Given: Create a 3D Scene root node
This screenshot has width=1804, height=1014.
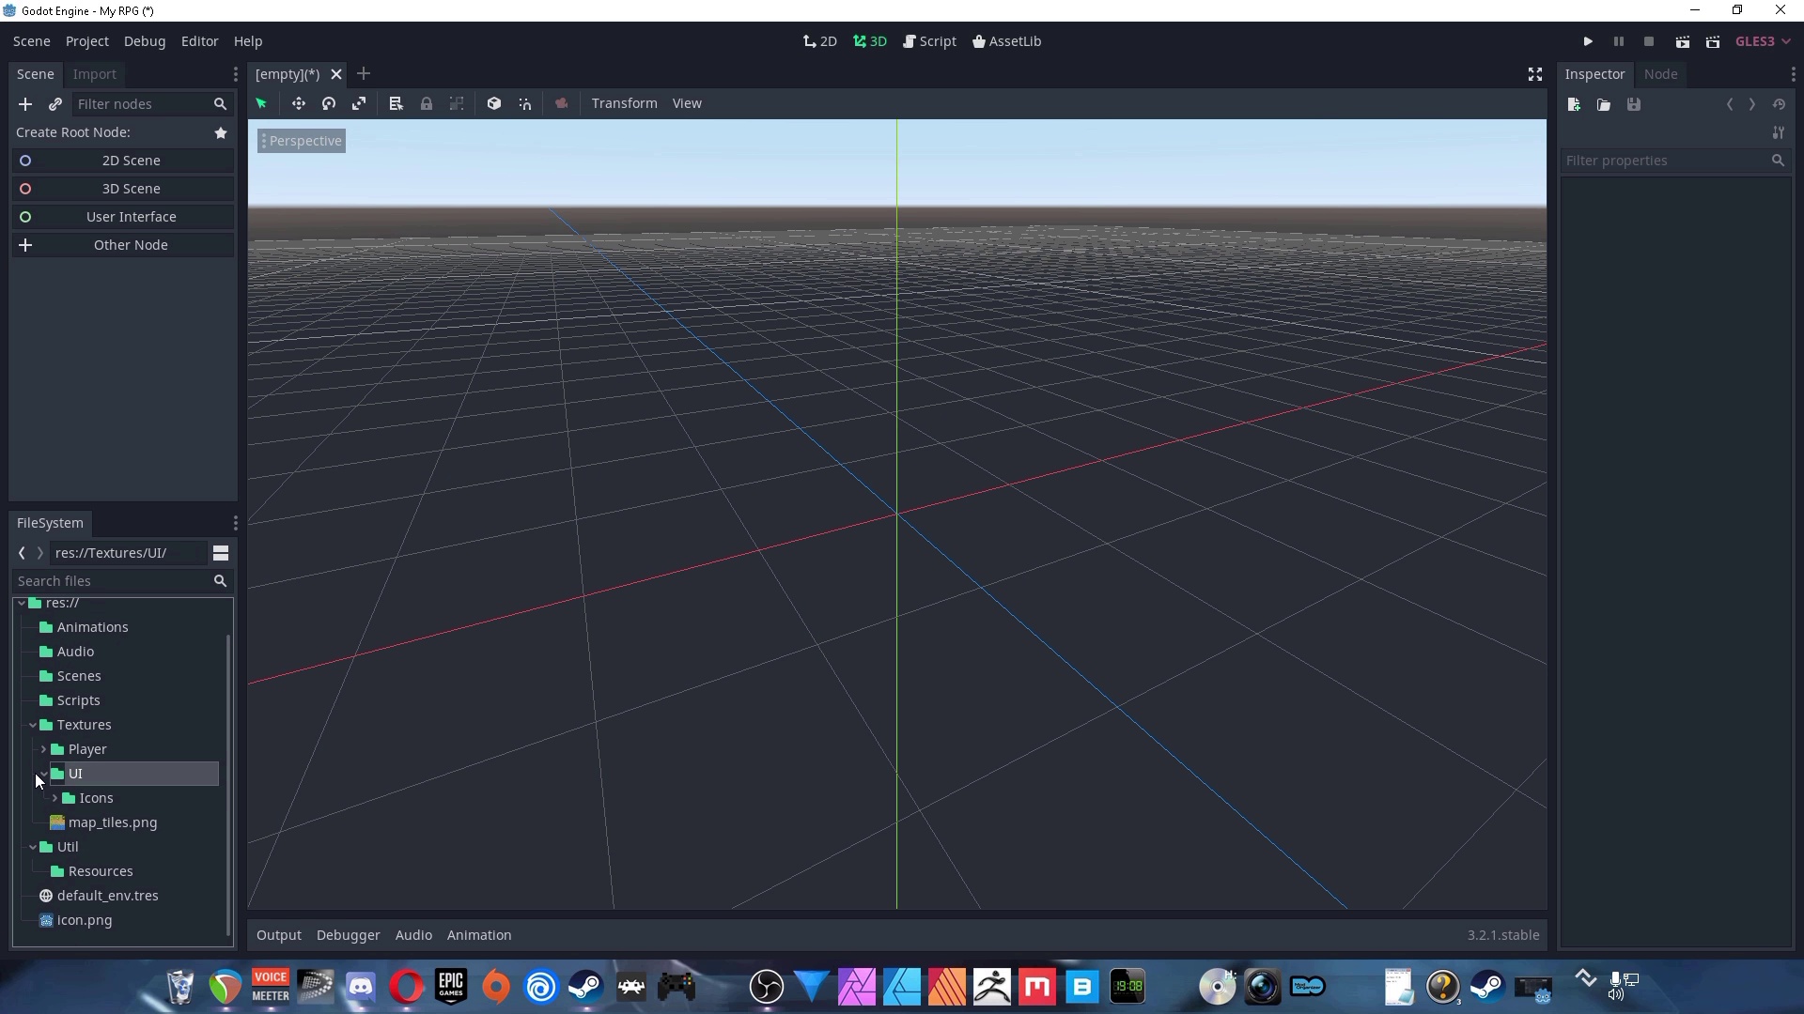Looking at the screenshot, I should coord(131,189).
